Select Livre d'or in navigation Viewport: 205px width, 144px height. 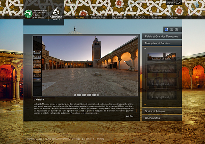[x=158, y=17]
